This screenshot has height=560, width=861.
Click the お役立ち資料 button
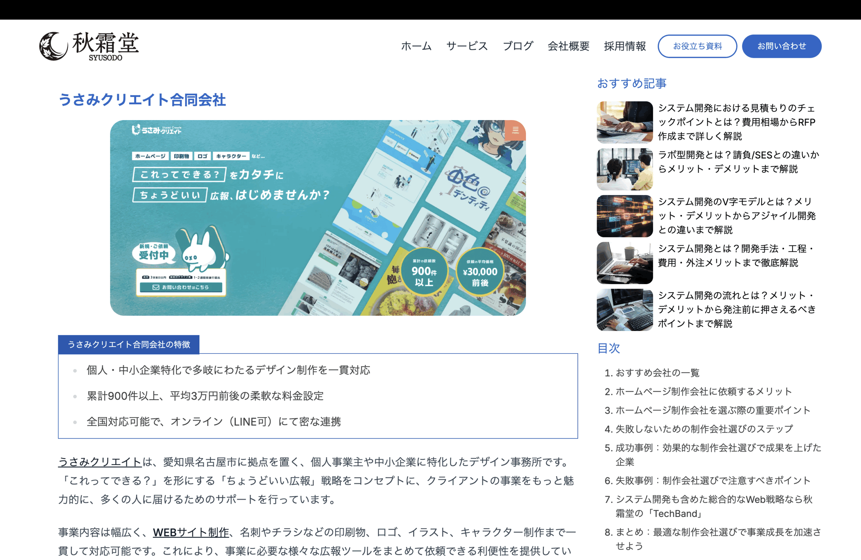point(697,46)
